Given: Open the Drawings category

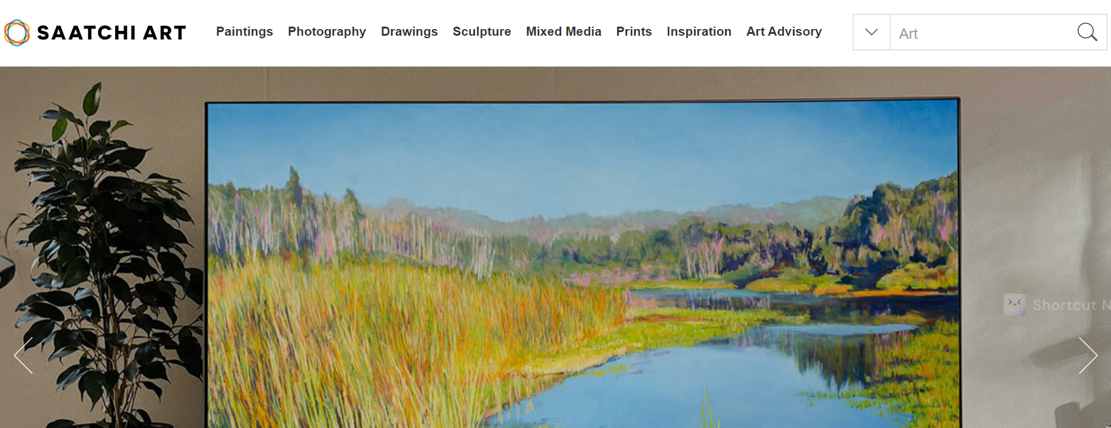Looking at the screenshot, I should 409,31.
